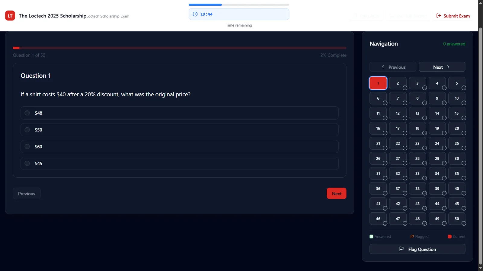Image resolution: width=483 pixels, height=271 pixels.
Task: Go to question 5
Action: [x=457, y=83]
